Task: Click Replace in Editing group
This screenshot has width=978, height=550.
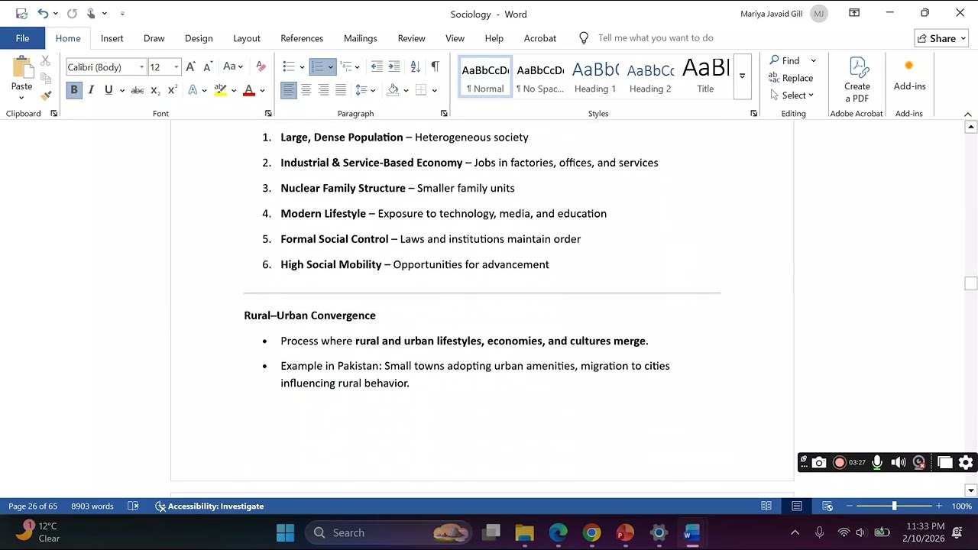Action: click(791, 78)
